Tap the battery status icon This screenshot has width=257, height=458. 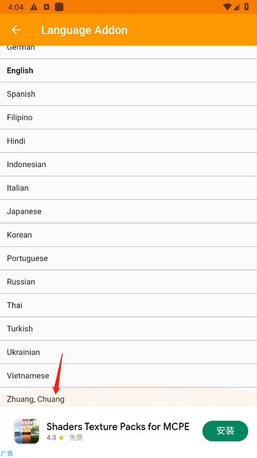(x=246, y=7)
